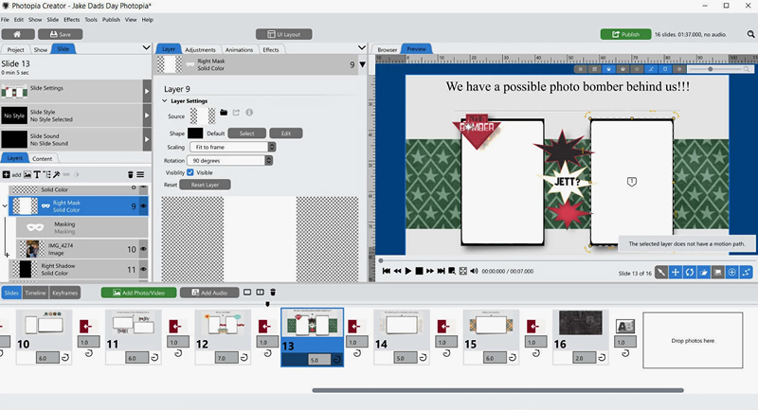This screenshot has height=410, width=758.
Task: Add a text layer with T icon
Action: 37,175
